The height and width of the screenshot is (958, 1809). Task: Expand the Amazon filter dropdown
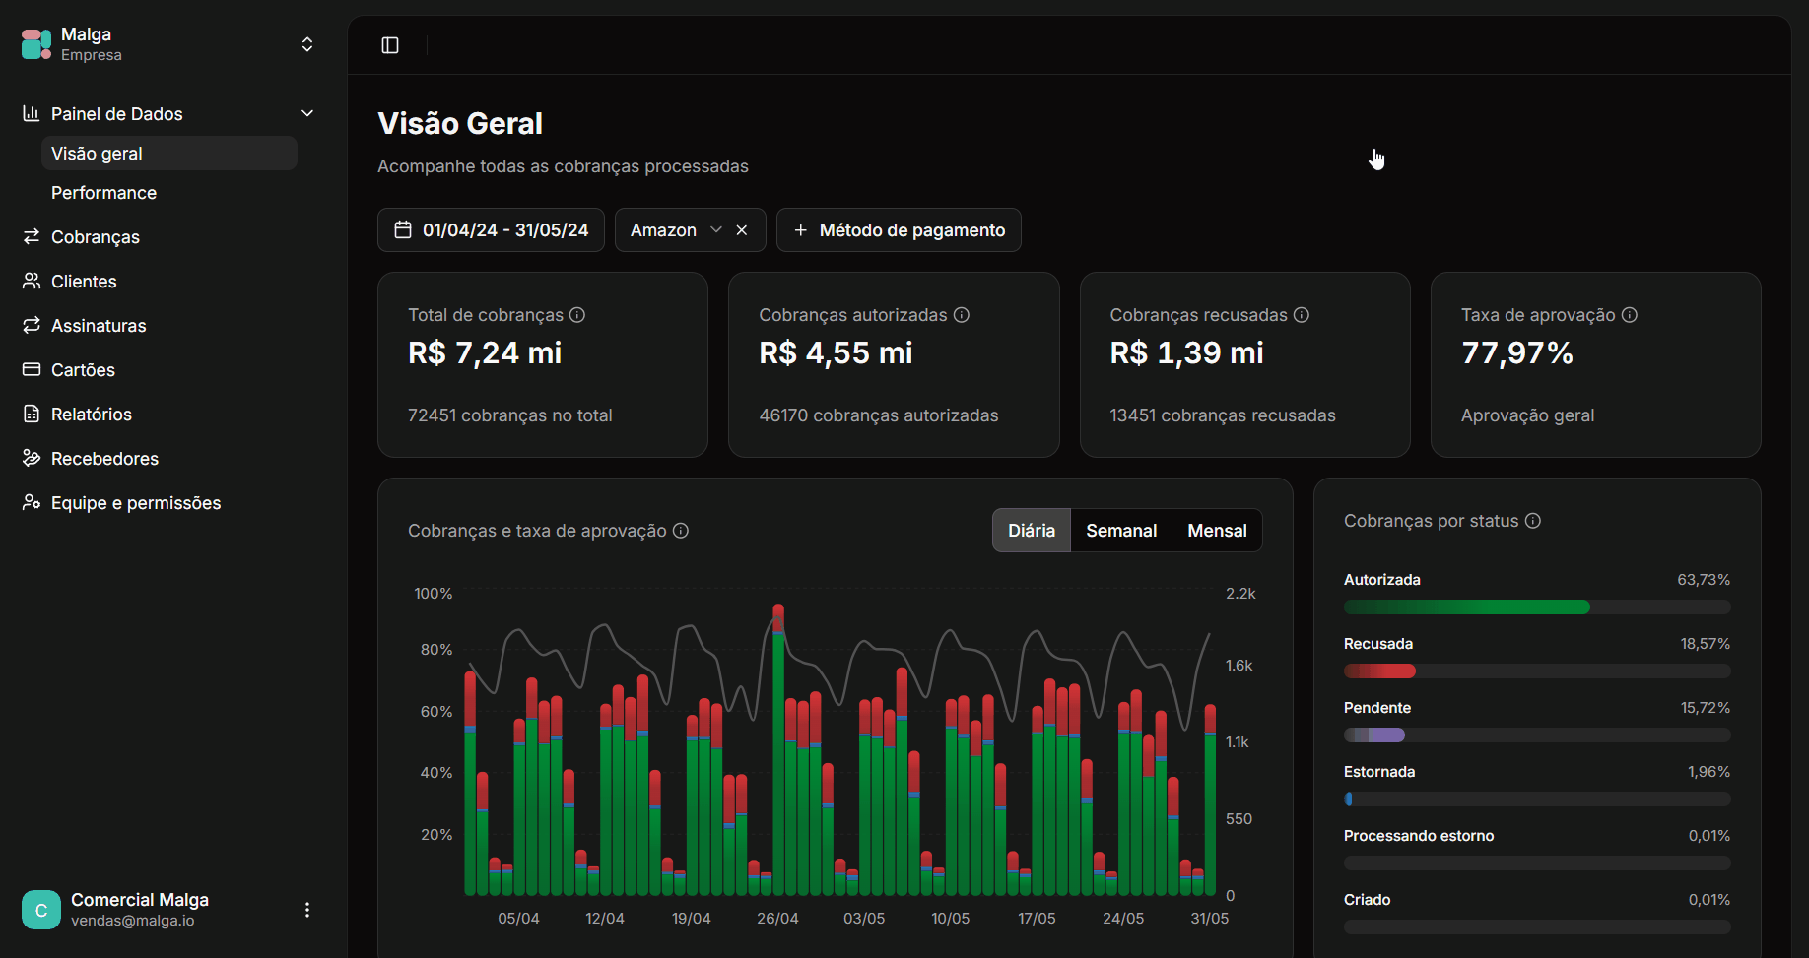[x=716, y=230]
